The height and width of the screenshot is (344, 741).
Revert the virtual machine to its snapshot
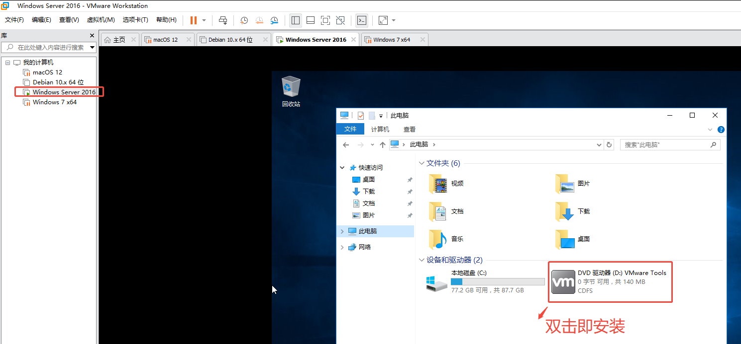click(x=259, y=20)
